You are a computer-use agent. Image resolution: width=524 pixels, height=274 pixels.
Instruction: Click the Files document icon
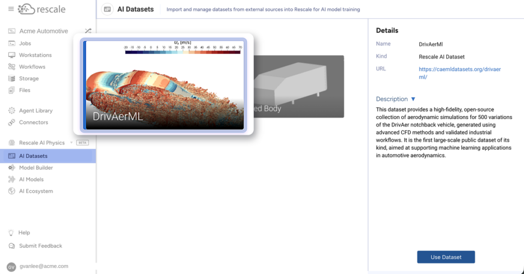click(x=12, y=90)
